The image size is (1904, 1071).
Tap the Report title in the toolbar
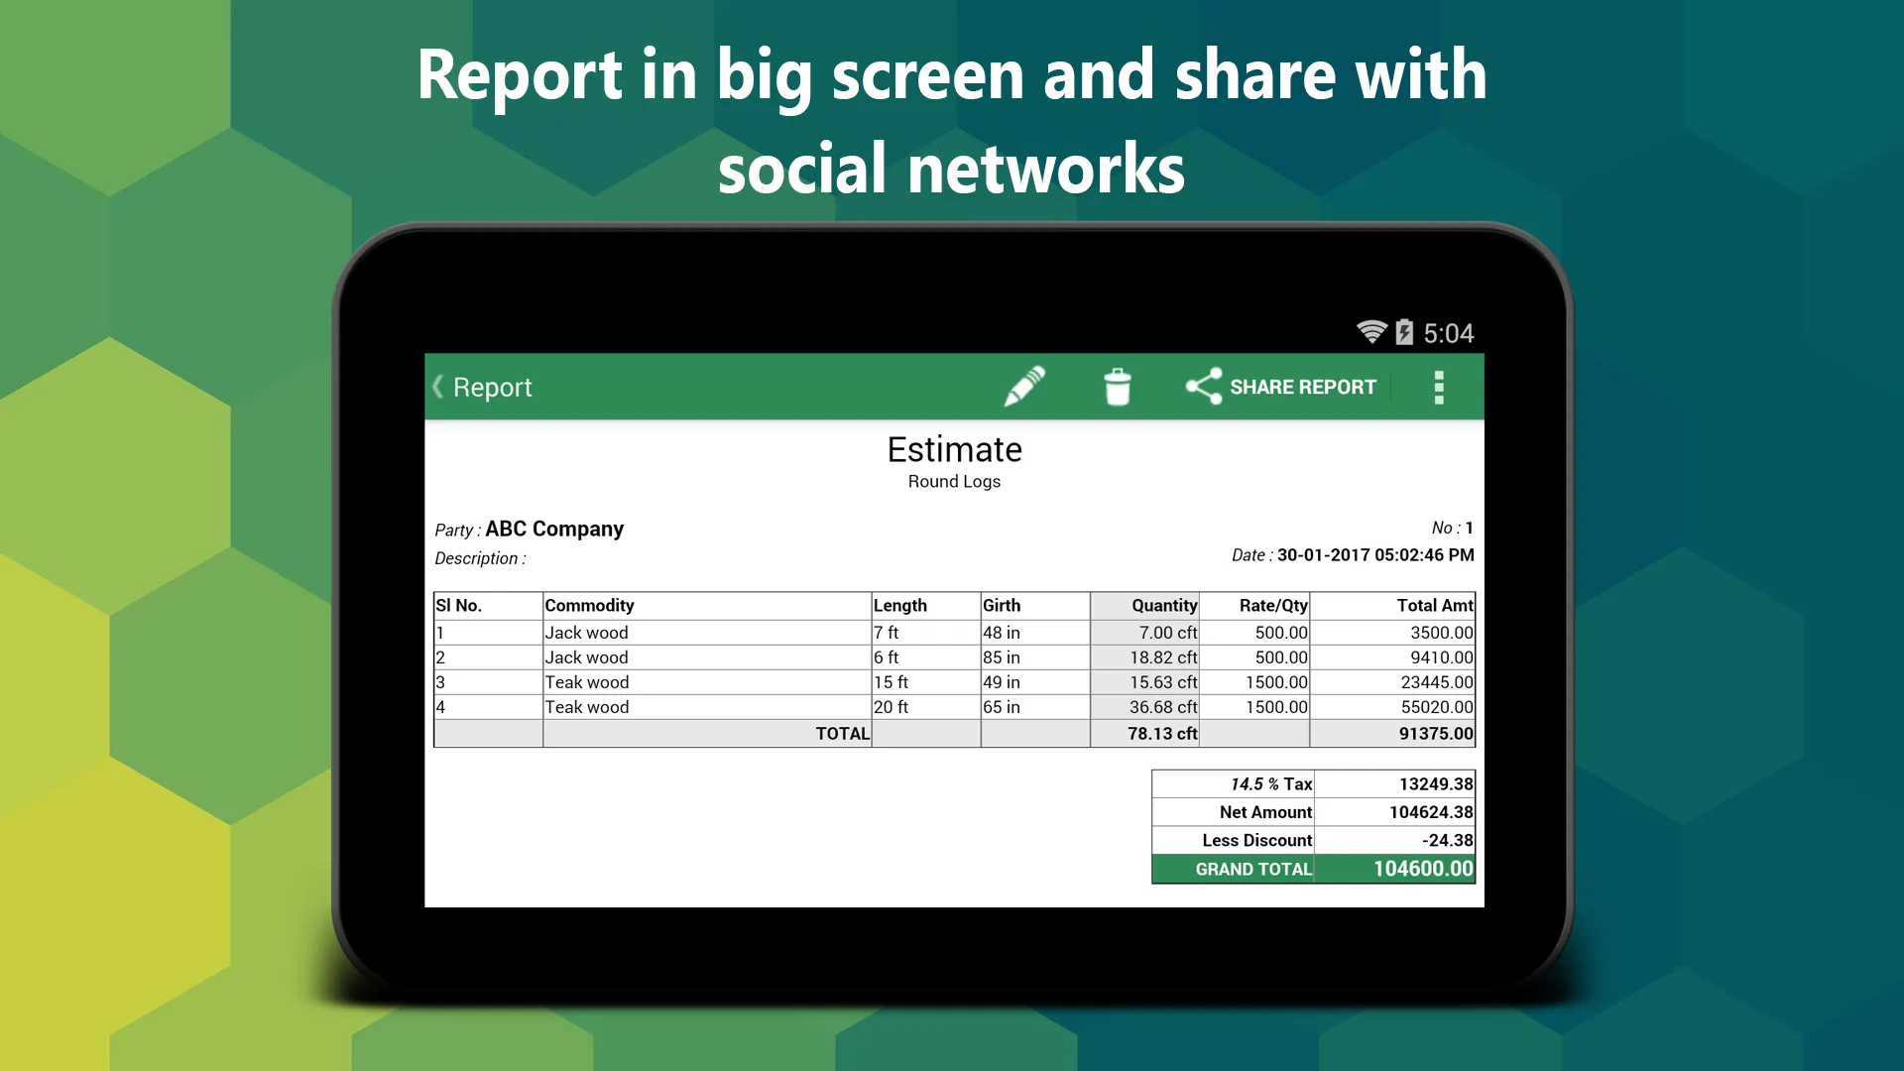(x=492, y=388)
